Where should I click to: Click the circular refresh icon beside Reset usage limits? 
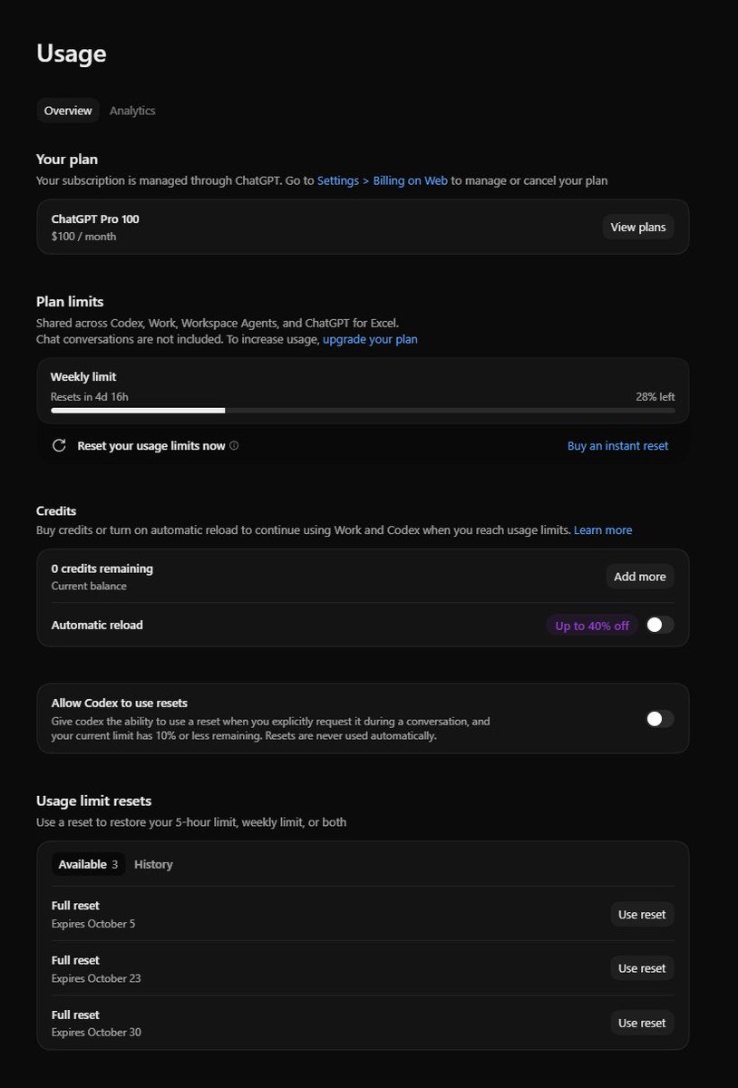click(59, 445)
